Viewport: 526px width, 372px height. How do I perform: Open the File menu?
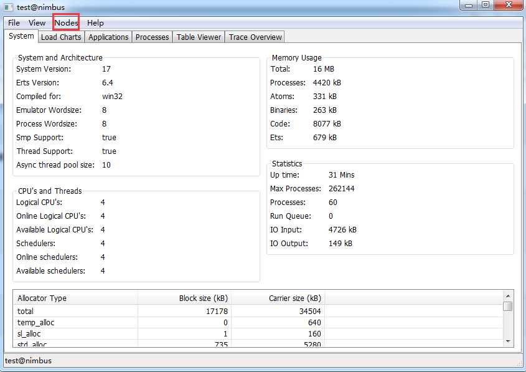tap(14, 23)
